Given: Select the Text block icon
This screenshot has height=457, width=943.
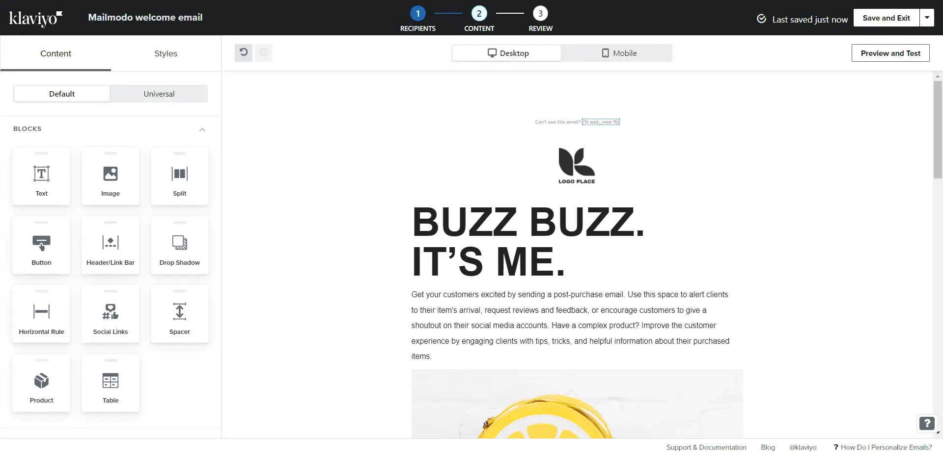Looking at the screenshot, I should pos(41,174).
